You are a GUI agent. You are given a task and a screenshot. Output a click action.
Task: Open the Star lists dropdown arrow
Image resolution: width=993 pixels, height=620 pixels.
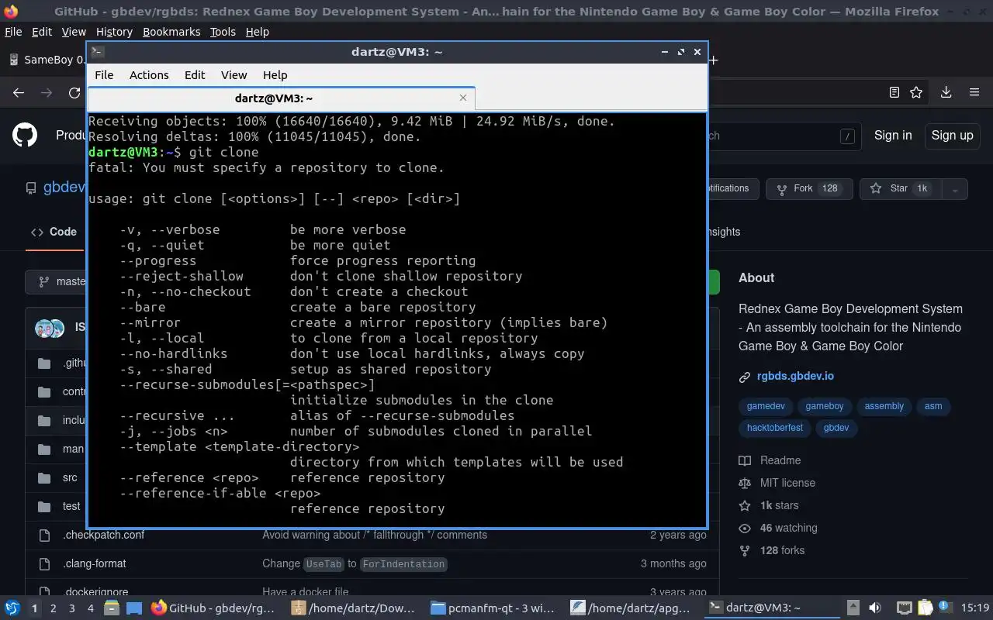click(955, 188)
